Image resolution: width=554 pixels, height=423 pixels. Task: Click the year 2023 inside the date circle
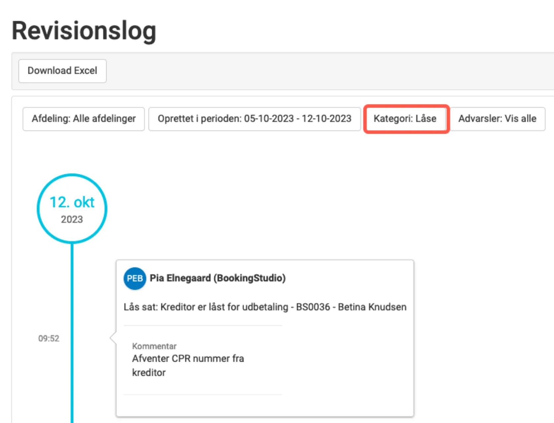point(72,219)
